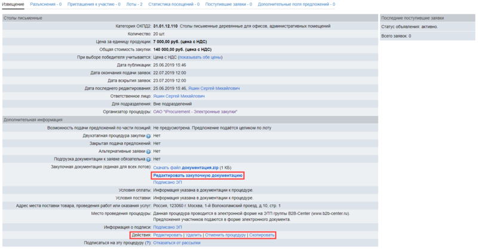The width and height of the screenshot is (478, 249).
Task: Click Отменить процедуру link
Action: (x=225, y=236)
